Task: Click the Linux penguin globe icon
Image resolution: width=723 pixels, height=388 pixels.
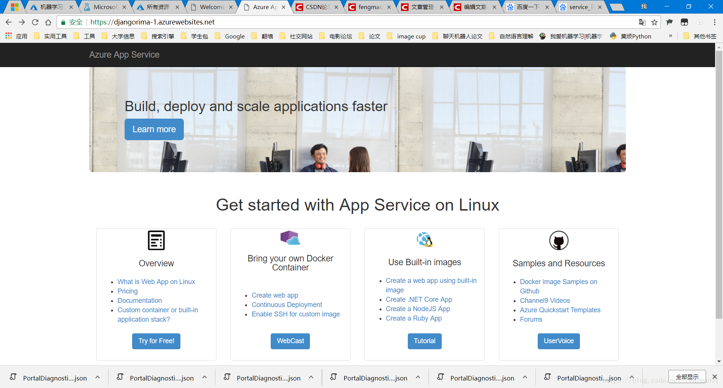Action: (425, 240)
